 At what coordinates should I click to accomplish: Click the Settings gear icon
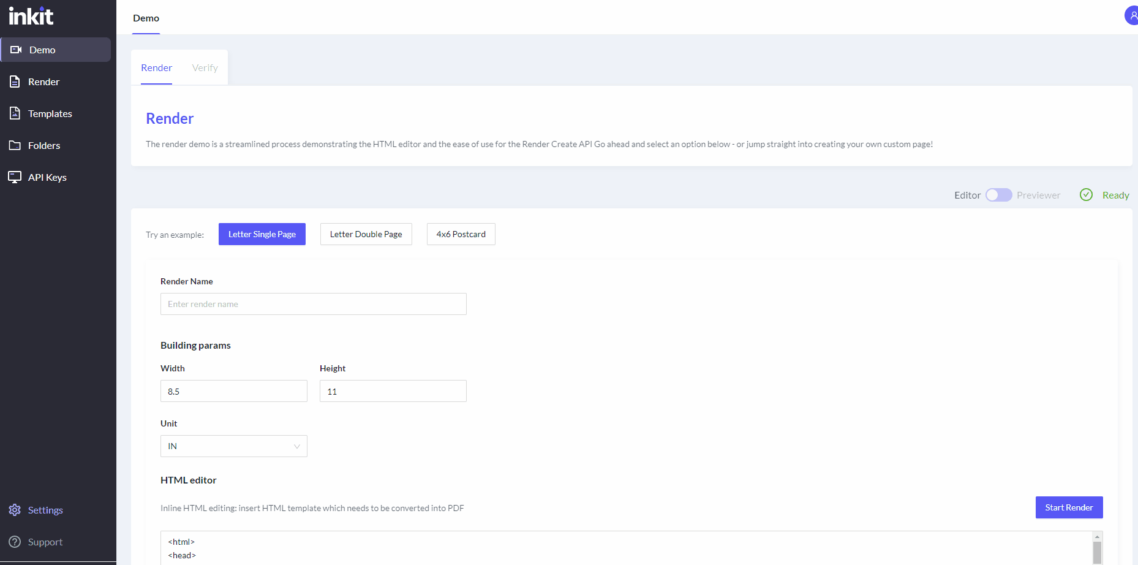pos(15,510)
